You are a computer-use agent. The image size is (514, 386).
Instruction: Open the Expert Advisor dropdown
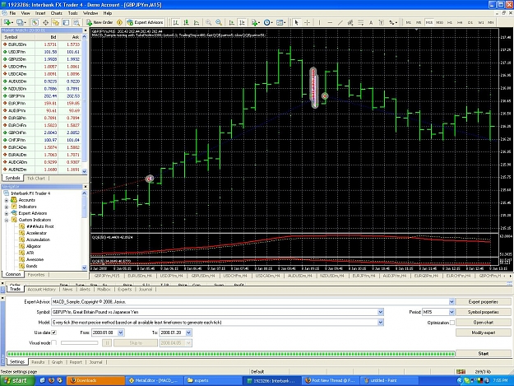point(451,302)
